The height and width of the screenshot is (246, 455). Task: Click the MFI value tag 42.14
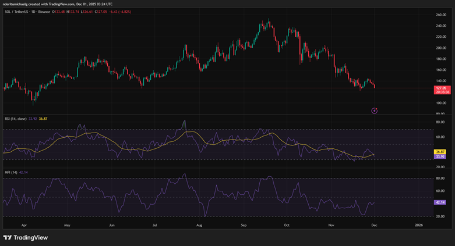[x=440, y=202]
